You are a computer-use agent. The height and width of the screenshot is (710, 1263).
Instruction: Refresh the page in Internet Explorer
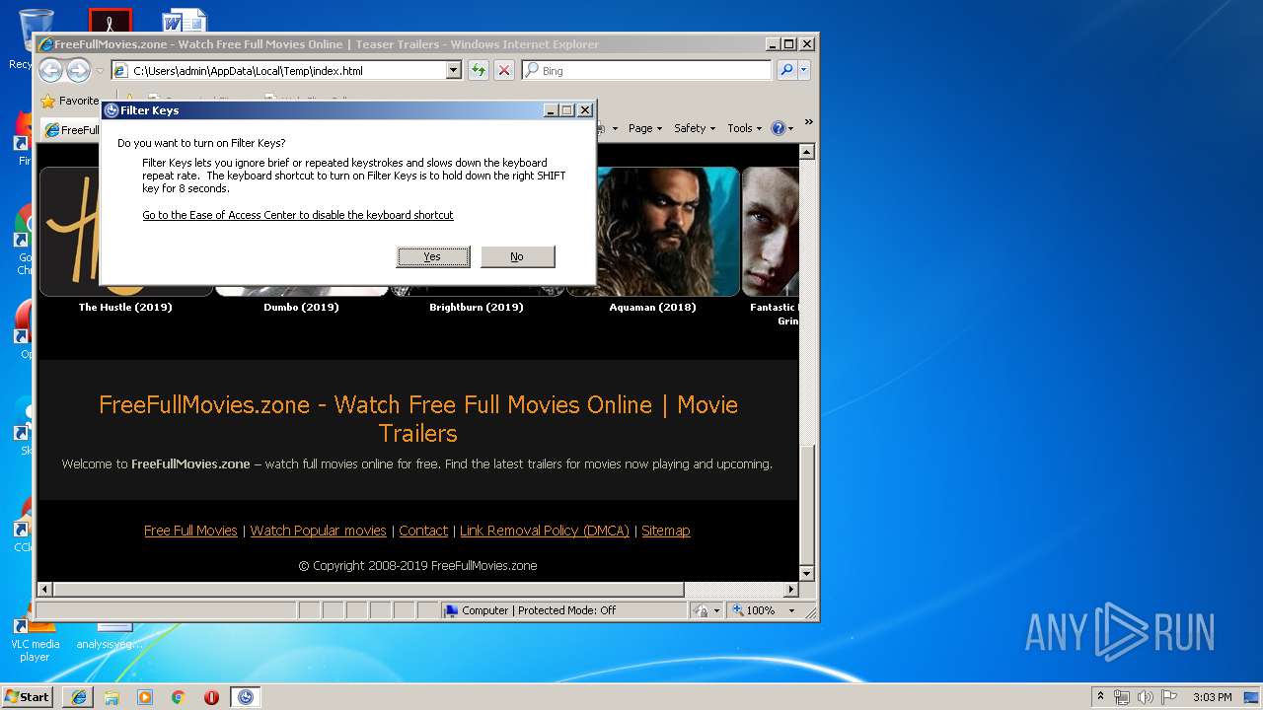click(479, 70)
